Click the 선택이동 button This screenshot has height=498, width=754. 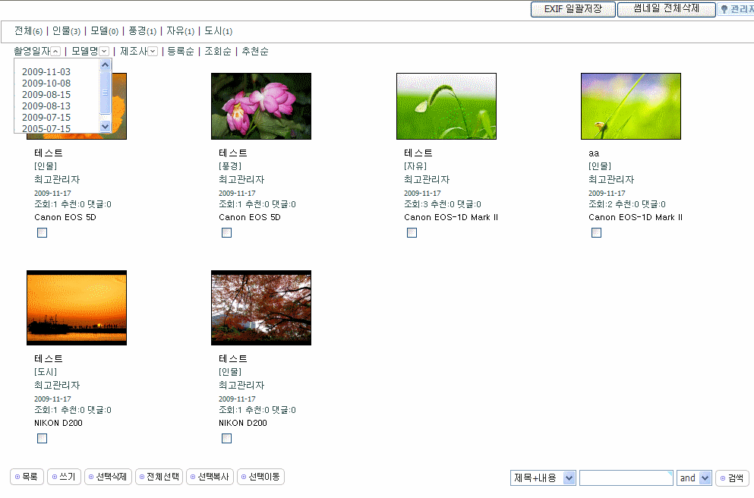260,477
